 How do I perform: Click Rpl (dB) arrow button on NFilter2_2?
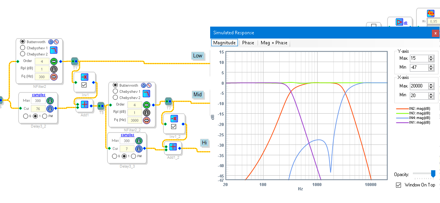[146, 112]
